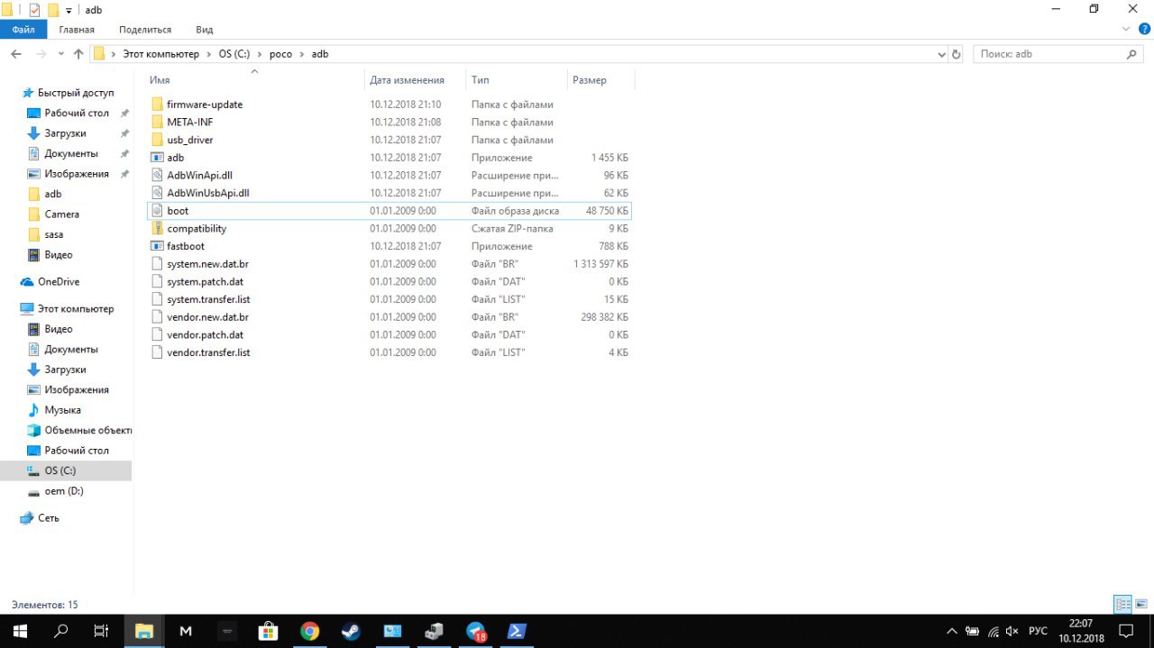The height and width of the screenshot is (648, 1154).
Task: Go up one folder level arrow
Action: click(78, 54)
